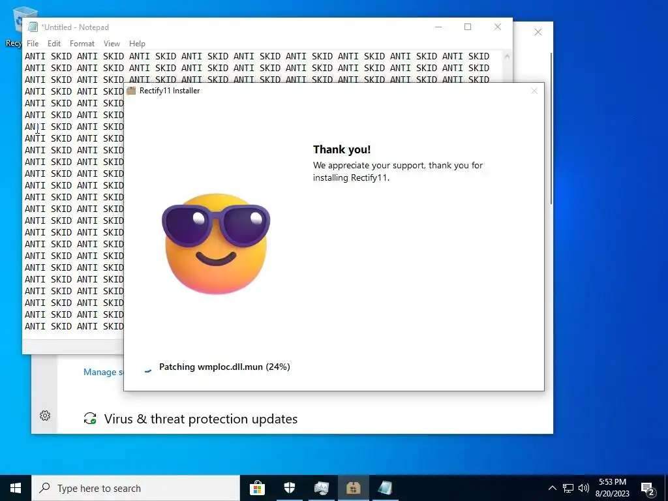Open Microsoft Store from the taskbar
Viewport: 668px width, 501px height.
point(257,488)
